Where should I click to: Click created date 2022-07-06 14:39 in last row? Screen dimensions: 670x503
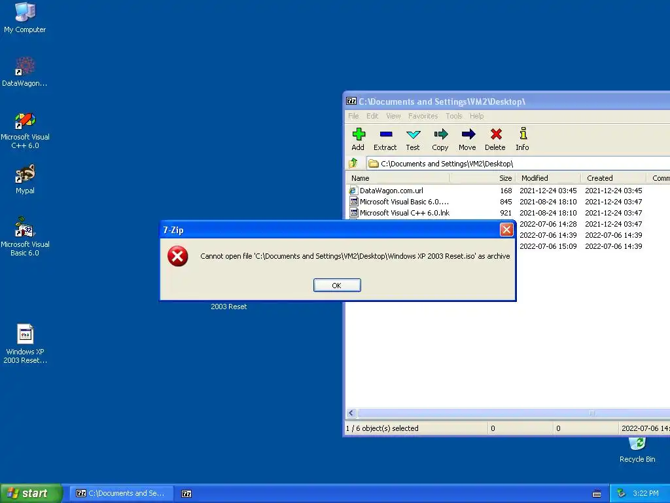pyautogui.click(x=614, y=246)
